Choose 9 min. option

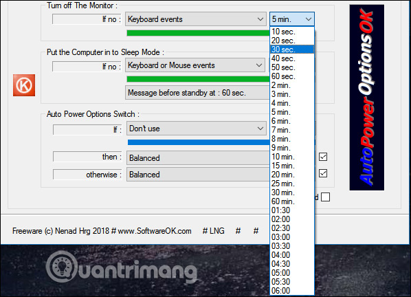pyautogui.click(x=292, y=148)
